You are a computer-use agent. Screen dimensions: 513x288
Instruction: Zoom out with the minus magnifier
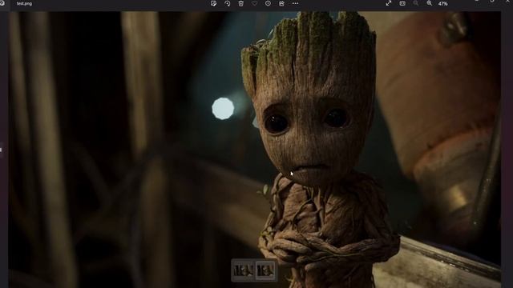point(416,3)
